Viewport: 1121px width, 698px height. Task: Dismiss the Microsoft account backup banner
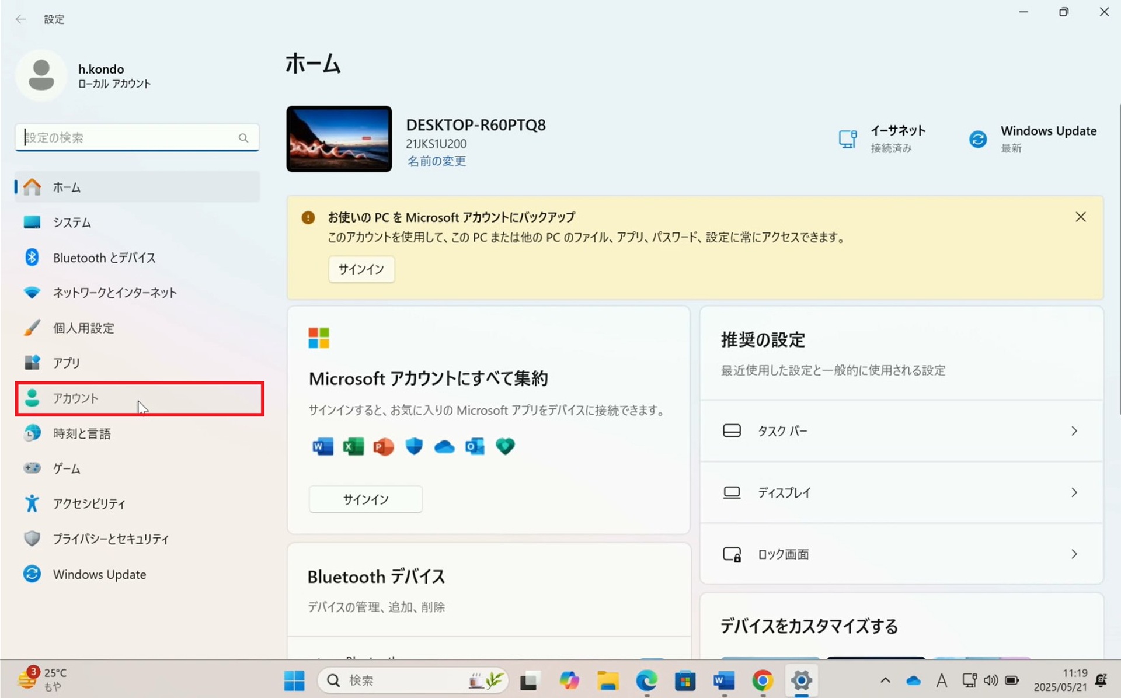coord(1081,217)
